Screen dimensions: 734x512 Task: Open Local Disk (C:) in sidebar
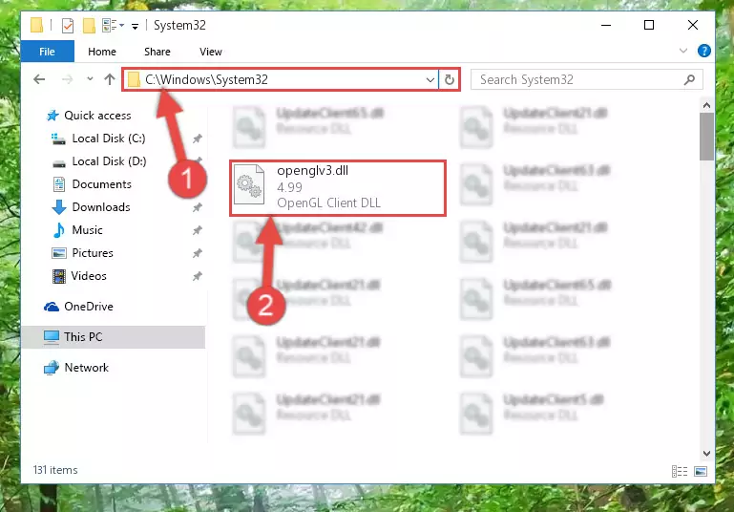coord(109,139)
